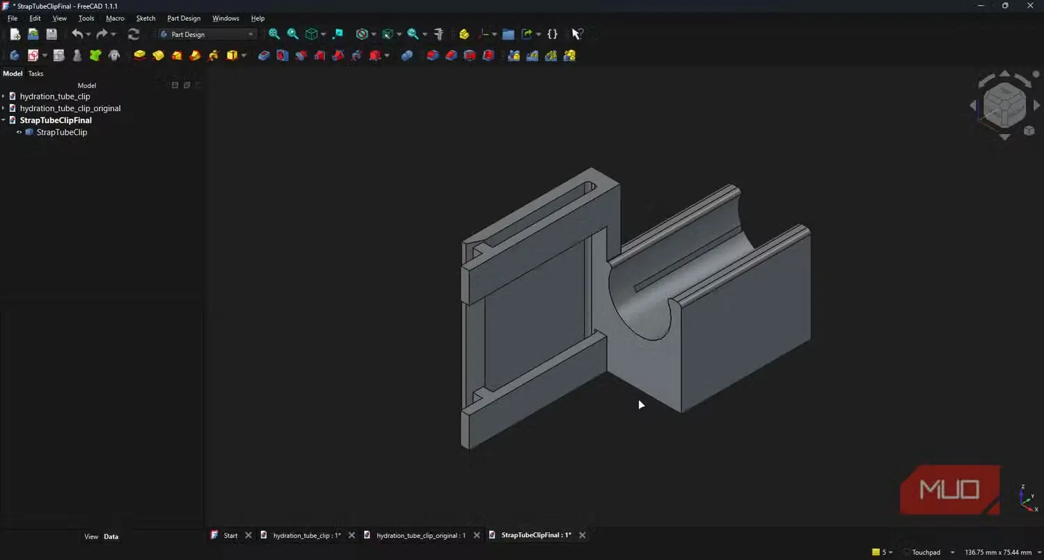The width and height of the screenshot is (1044, 560).
Task: Click the Fit All zoom icon
Action: click(x=274, y=34)
